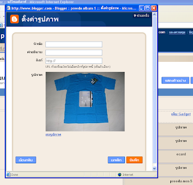
Task: Click the Internet zone globe icon in status bar
Action: point(120,174)
